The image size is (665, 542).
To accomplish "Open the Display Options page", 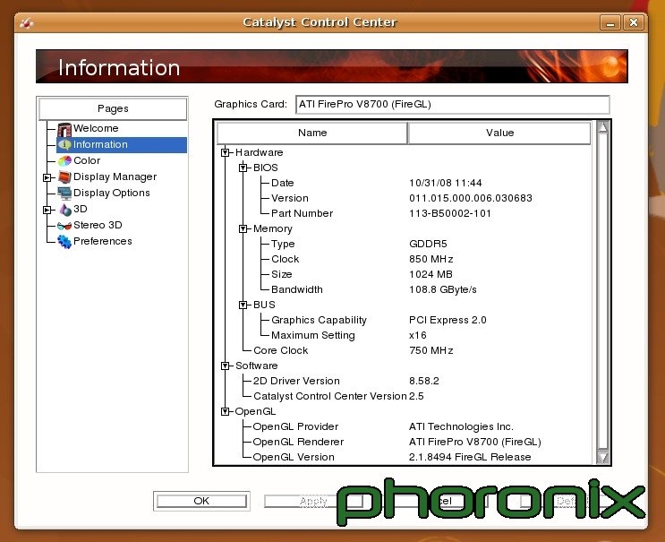I will (112, 193).
